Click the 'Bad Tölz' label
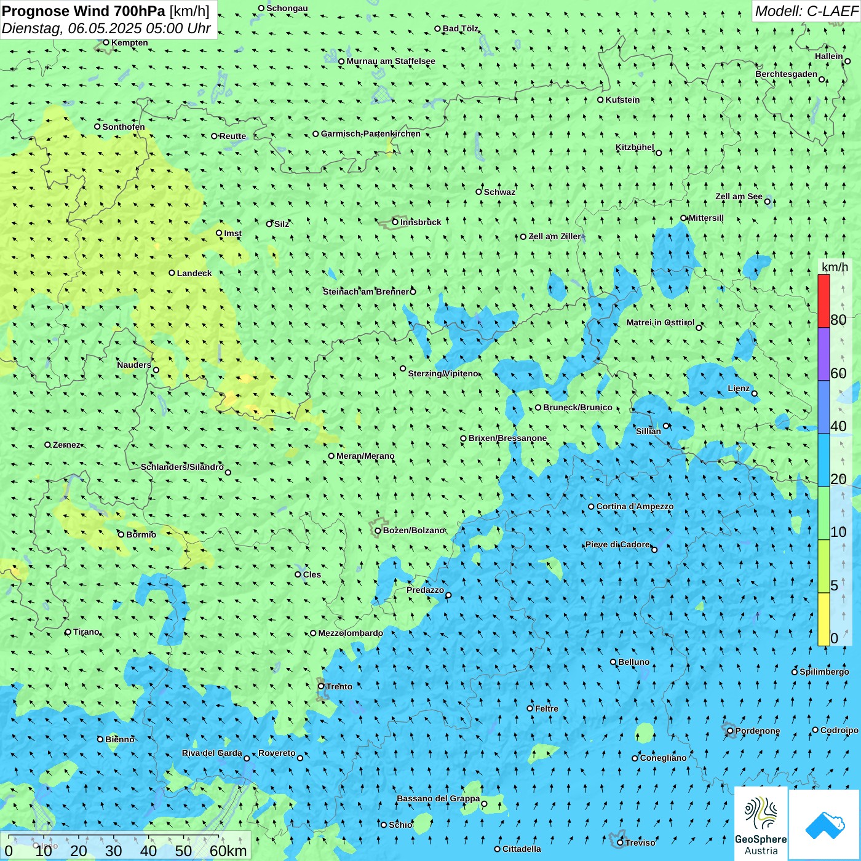Image resolution: width=861 pixels, height=861 pixels. point(461,28)
